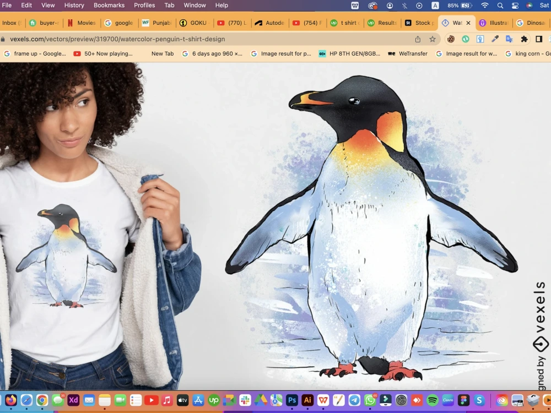551x413 pixels.
Task: Click the Bluetooth icon in menu bar
Action: point(404,6)
